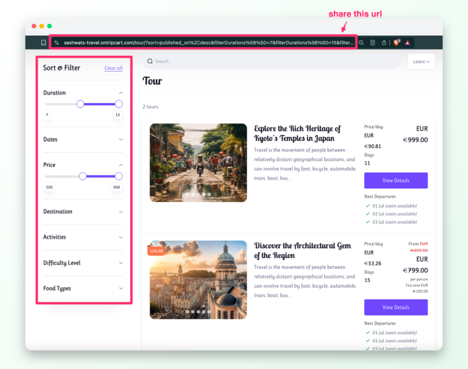Click the Price maximum value box 999
Viewport: 468px width, 369px height.
point(116,187)
